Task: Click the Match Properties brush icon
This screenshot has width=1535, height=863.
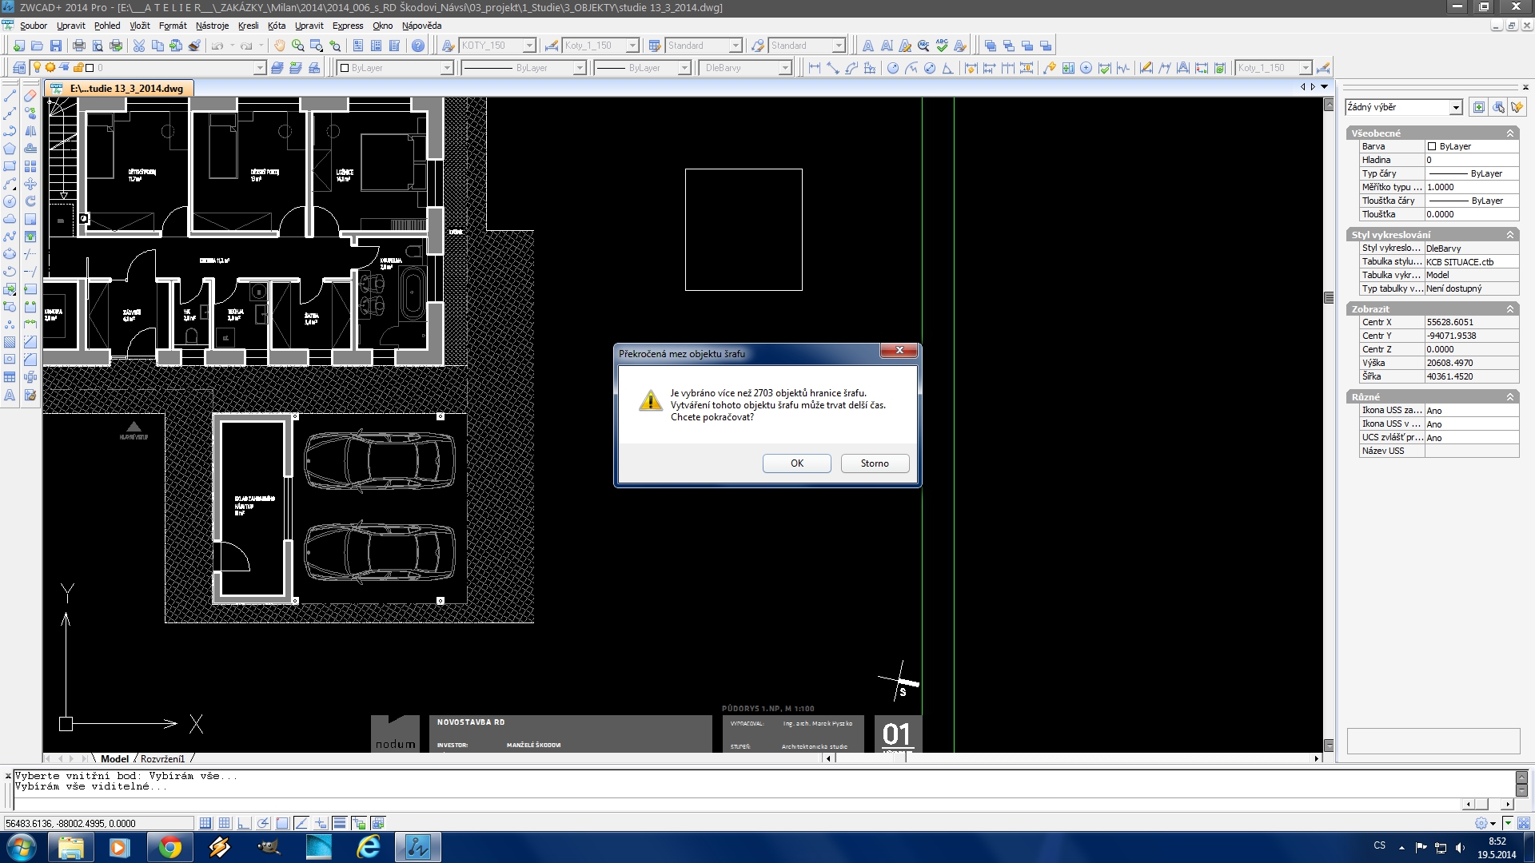Action: pyautogui.click(x=194, y=46)
